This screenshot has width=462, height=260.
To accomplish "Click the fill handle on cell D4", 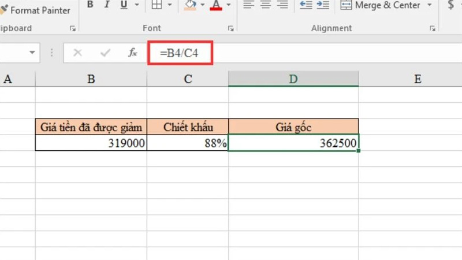I will point(358,151).
